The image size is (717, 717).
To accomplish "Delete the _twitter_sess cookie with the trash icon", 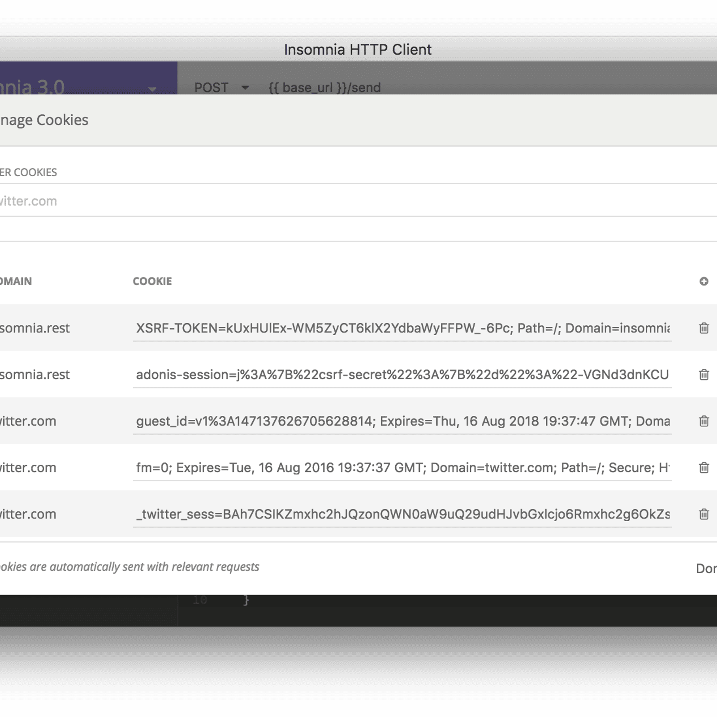I will 704,514.
